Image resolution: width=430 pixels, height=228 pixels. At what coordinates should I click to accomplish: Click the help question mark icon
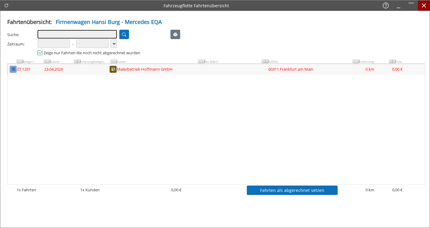point(386,5)
